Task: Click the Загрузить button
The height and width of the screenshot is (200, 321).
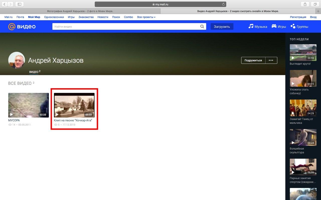Action: click(x=222, y=26)
